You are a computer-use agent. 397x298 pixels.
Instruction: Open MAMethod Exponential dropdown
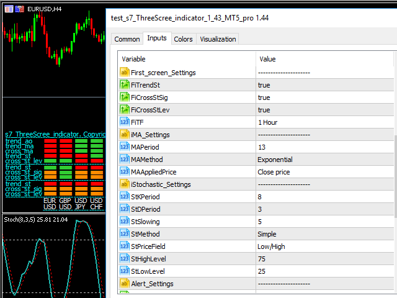pyautogui.click(x=323, y=160)
